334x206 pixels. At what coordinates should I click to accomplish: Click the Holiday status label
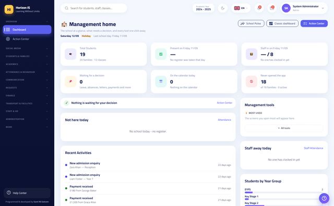(86, 36)
